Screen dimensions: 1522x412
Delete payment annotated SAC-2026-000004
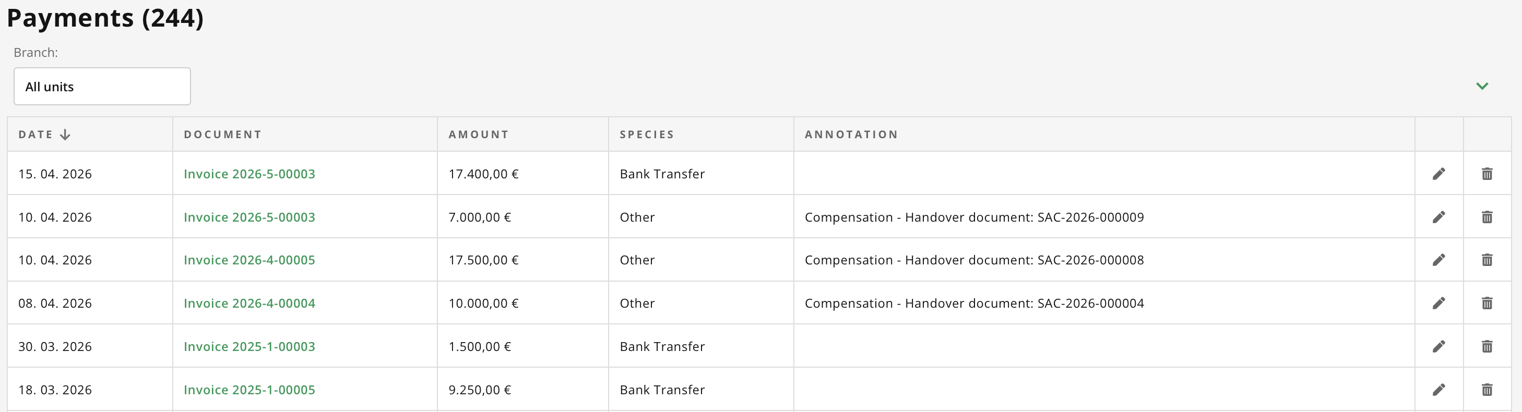[x=1487, y=304]
